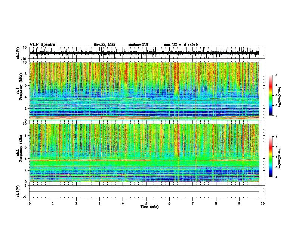The image size is (296, 228).
Task: Click tick label "3" on the Time axis
Action: [99, 203]
